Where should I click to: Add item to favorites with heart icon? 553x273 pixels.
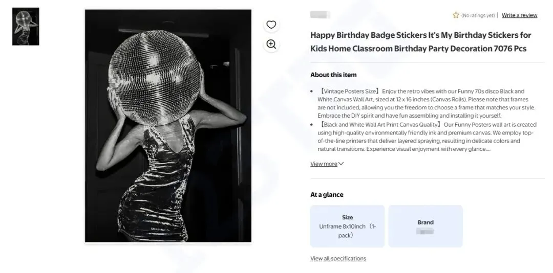271,25
